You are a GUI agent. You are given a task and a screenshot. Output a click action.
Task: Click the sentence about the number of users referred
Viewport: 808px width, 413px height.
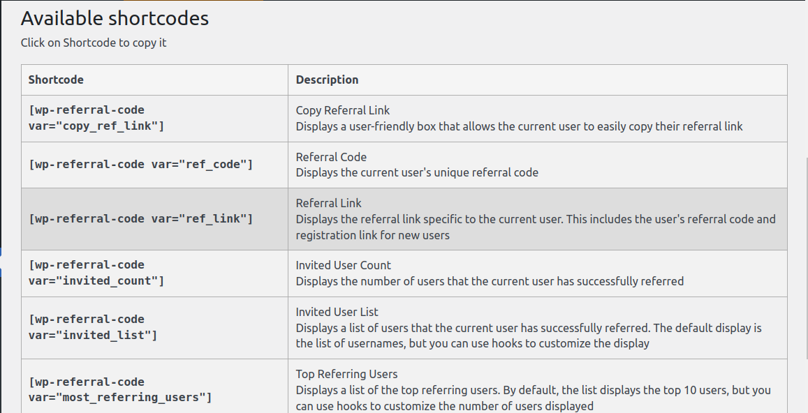point(490,281)
